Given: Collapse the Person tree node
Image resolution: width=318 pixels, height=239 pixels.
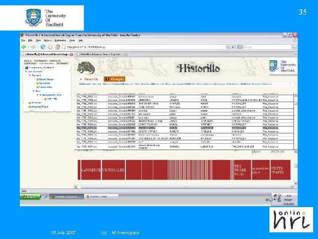Looking at the screenshot, I should (30, 75).
